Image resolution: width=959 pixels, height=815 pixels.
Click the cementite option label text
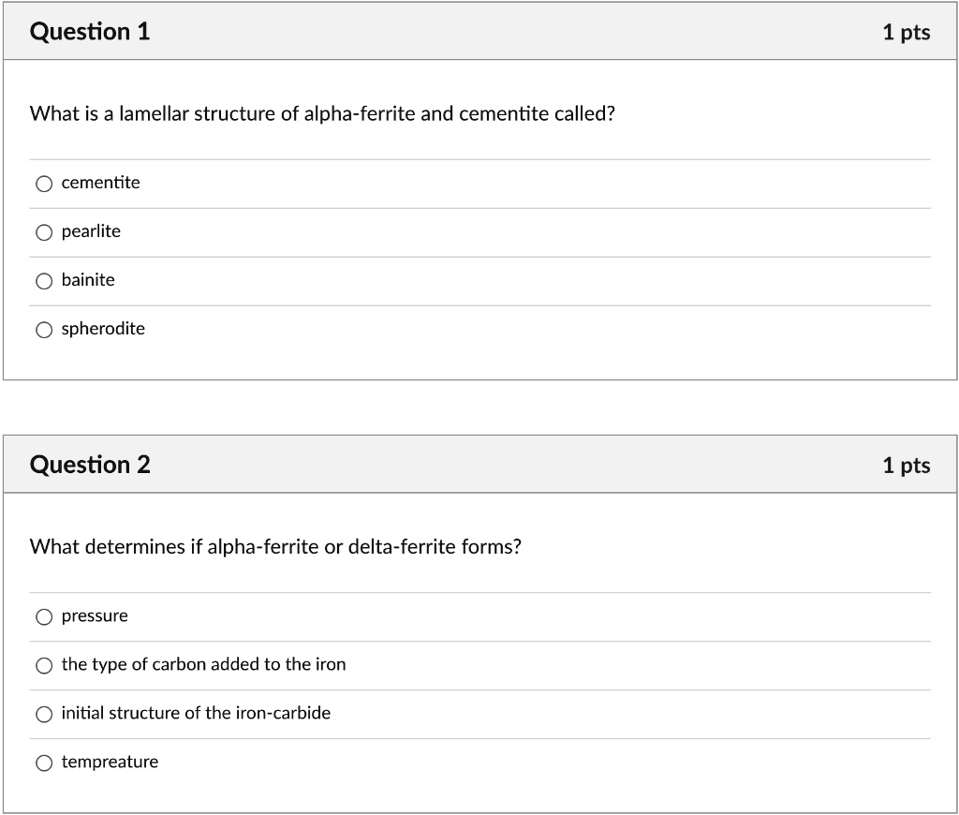tap(100, 183)
